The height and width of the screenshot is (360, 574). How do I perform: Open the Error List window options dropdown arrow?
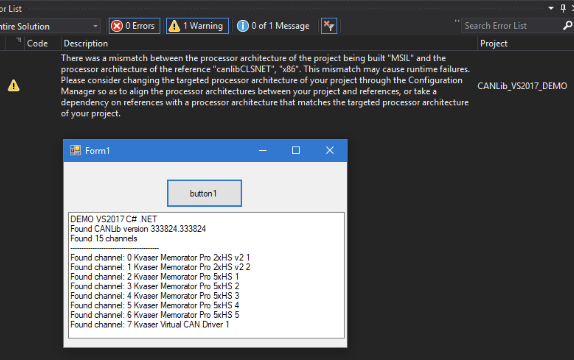(x=551, y=8)
